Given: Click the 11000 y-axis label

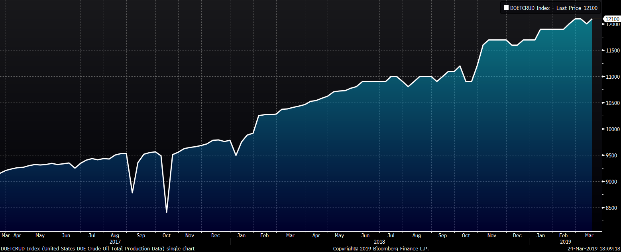Looking at the screenshot, I should tap(612, 77).
